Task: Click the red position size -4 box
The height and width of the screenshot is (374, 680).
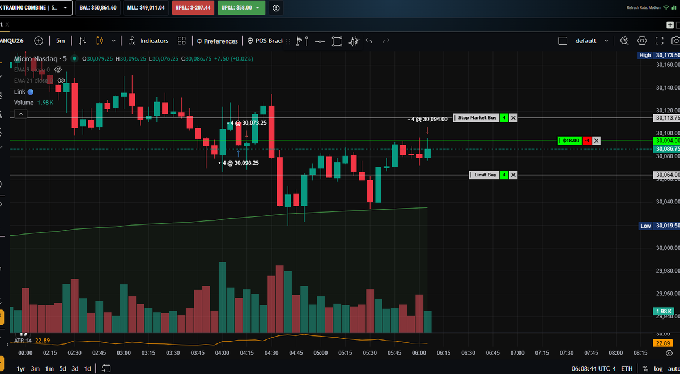Action: click(588, 141)
